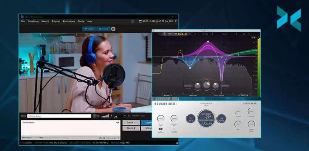Image resolution: width=309 pixels, height=151 pixels.
Task: Take a screenshot with the camera icon
Action: (x=113, y=29)
